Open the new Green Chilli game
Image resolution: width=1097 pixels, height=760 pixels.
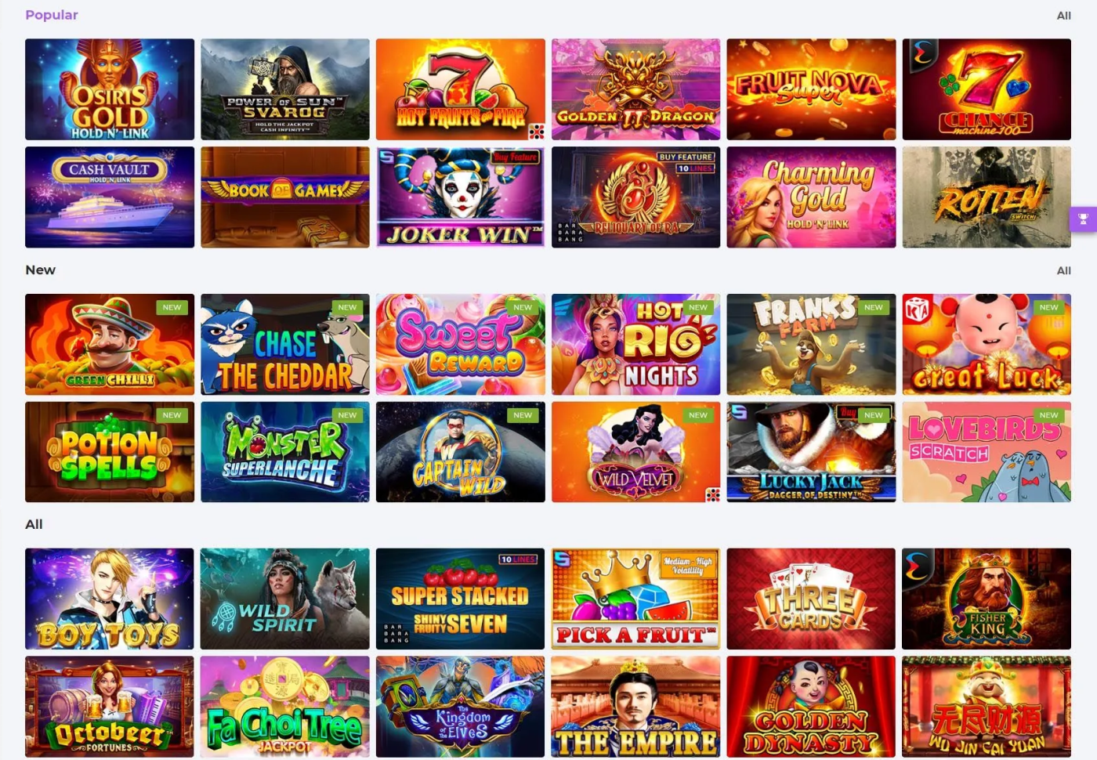point(110,344)
